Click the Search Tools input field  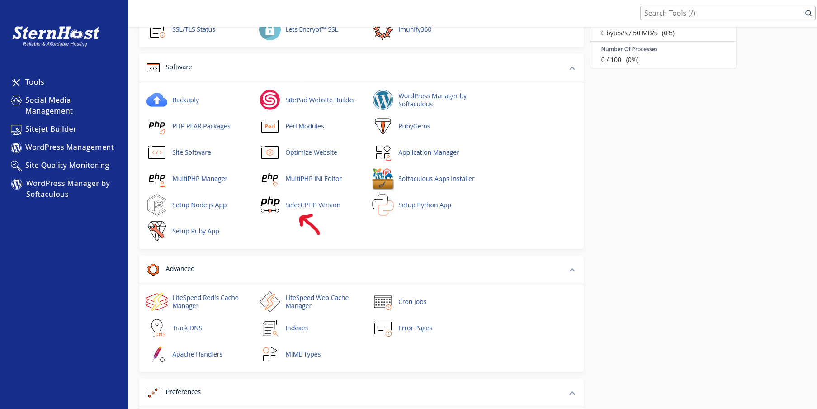(723, 13)
